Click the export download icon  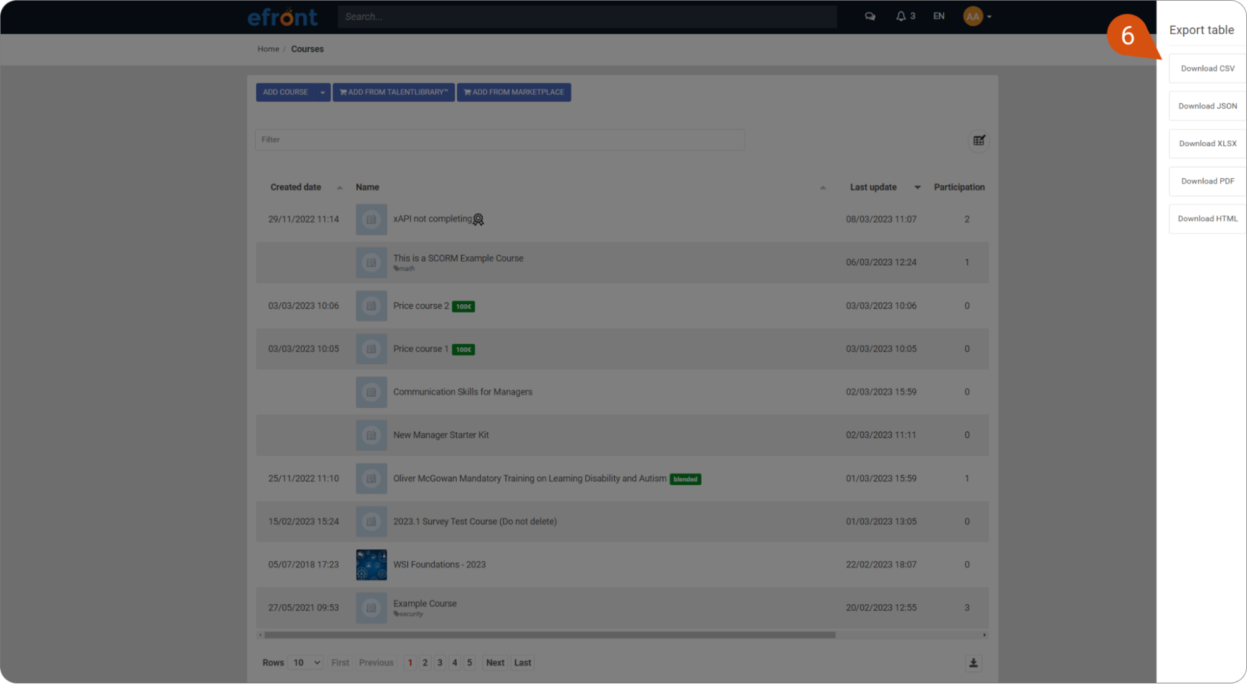click(x=973, y=663)
